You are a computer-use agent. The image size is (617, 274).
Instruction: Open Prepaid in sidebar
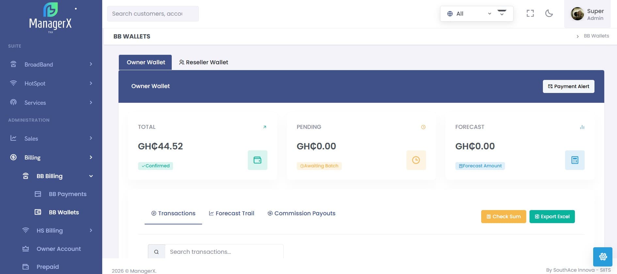[48, 267]
